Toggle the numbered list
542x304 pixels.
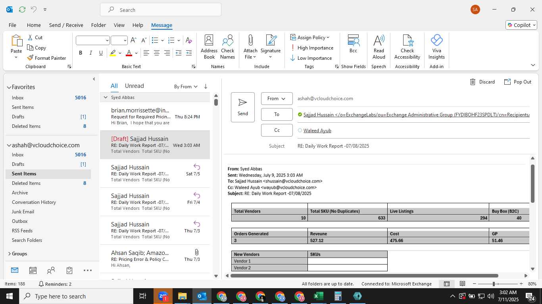coord(171,40)
